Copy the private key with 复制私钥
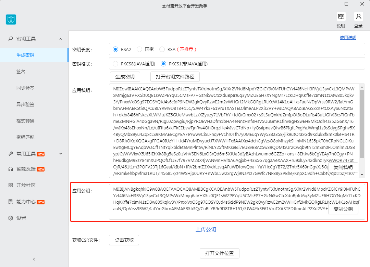Viewport: 370px width, 267px height. 343,167
